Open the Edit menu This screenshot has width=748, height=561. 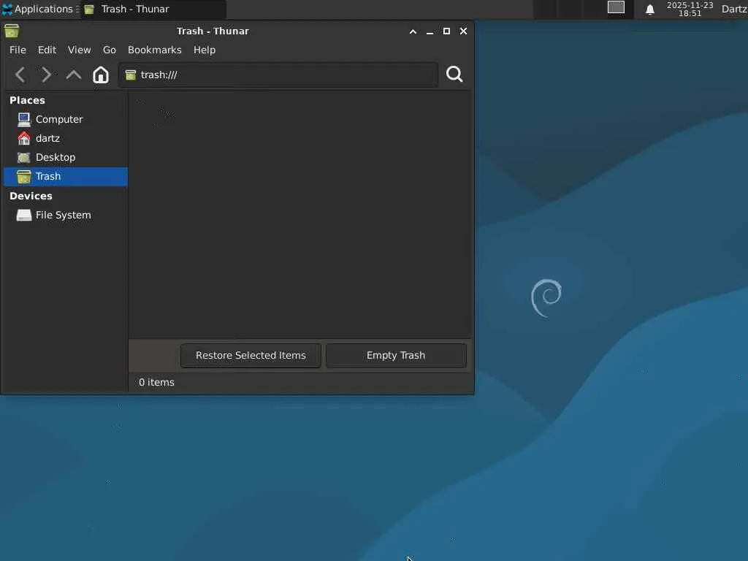47,50
